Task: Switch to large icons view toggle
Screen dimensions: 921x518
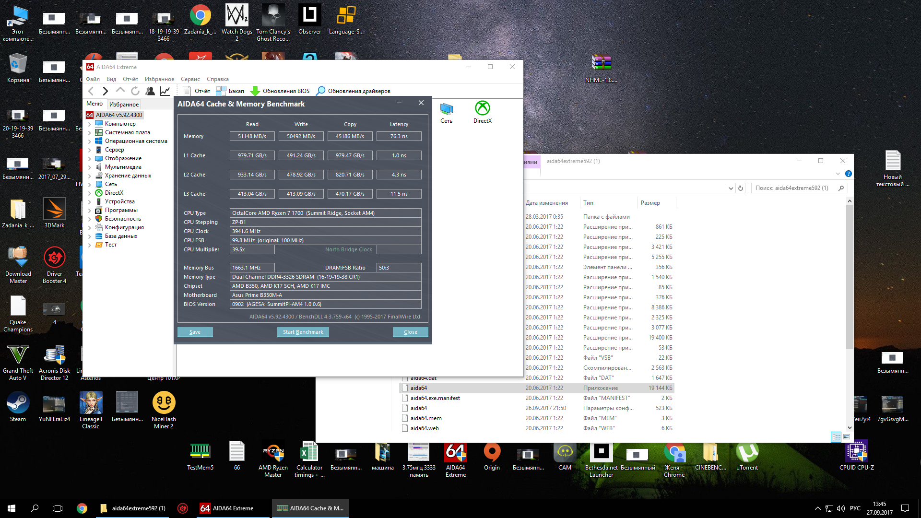Action: (x=847, y=437)
